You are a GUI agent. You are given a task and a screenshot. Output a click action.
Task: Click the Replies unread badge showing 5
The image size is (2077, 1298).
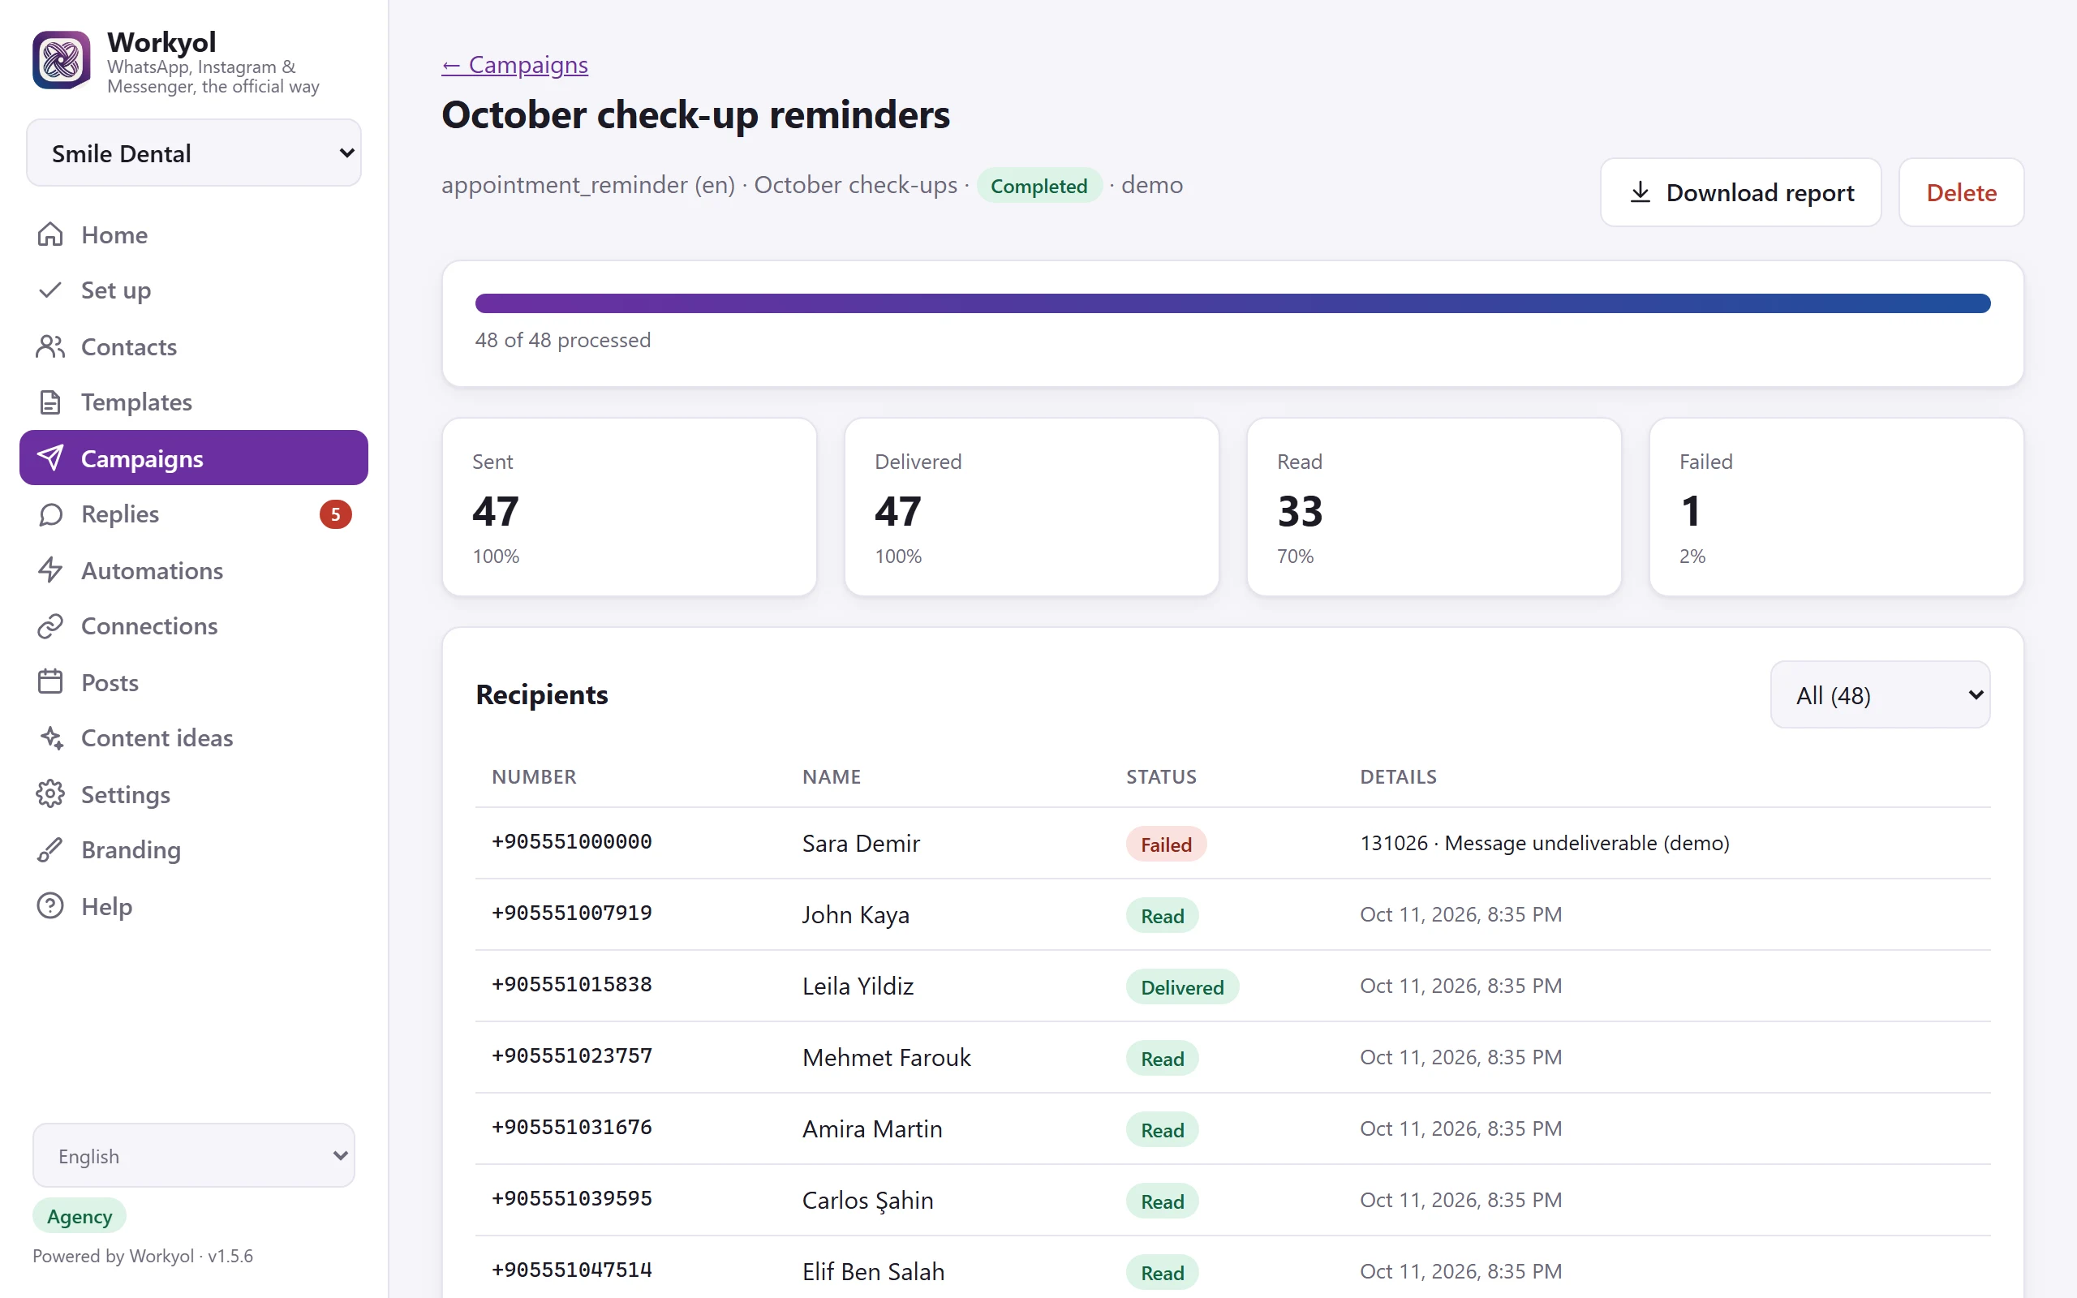pos(336,514)
